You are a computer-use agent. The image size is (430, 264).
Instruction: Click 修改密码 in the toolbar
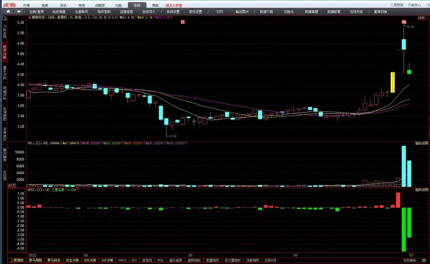click(104, 12)
